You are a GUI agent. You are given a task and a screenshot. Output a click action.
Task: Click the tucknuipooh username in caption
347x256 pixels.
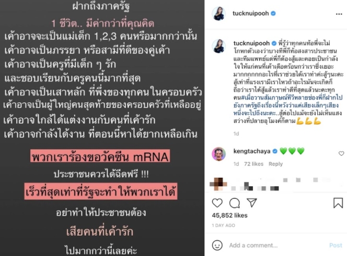click(x=251, y=43)
